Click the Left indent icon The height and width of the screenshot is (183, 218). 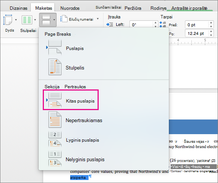click(110, 25)
